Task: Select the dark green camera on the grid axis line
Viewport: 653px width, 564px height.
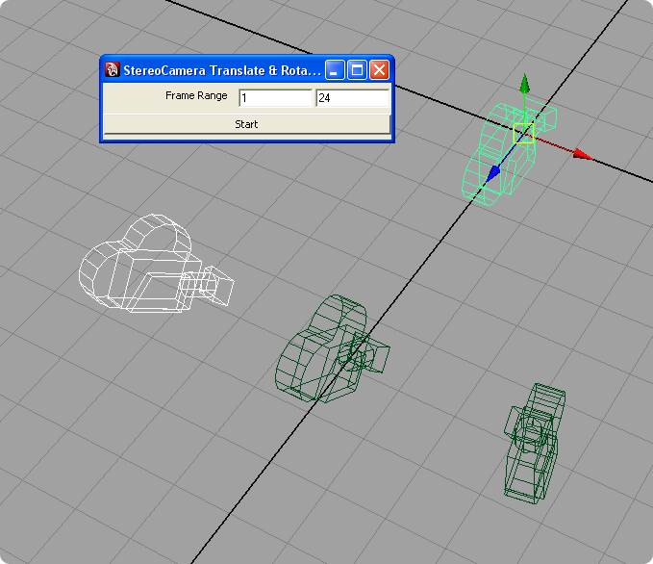Action: pos(332,349)
